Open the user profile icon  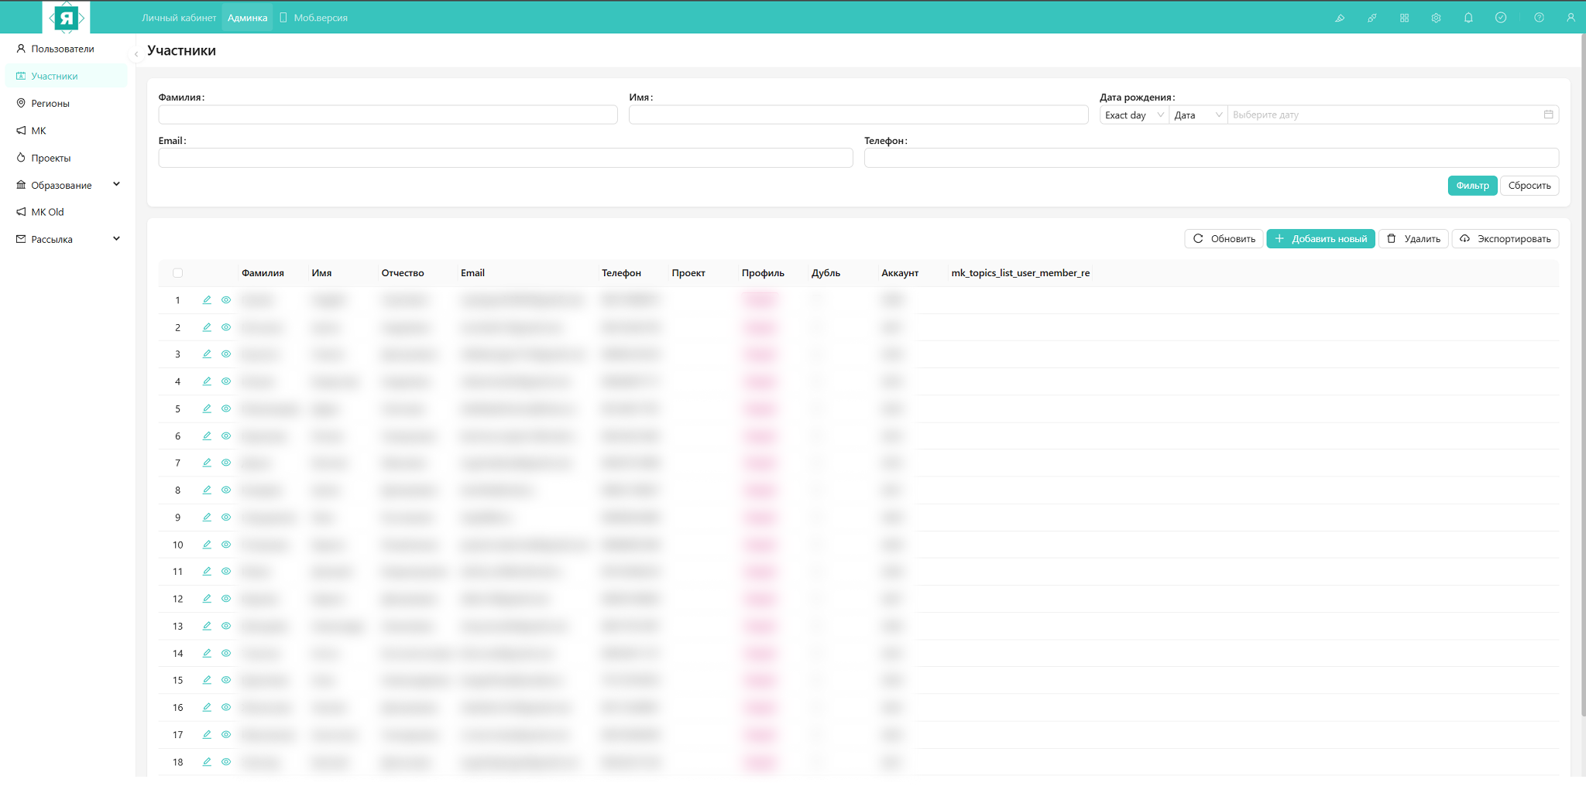1572,17
